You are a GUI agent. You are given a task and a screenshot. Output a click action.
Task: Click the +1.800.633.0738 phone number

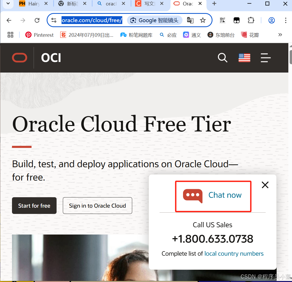point(212,239)
